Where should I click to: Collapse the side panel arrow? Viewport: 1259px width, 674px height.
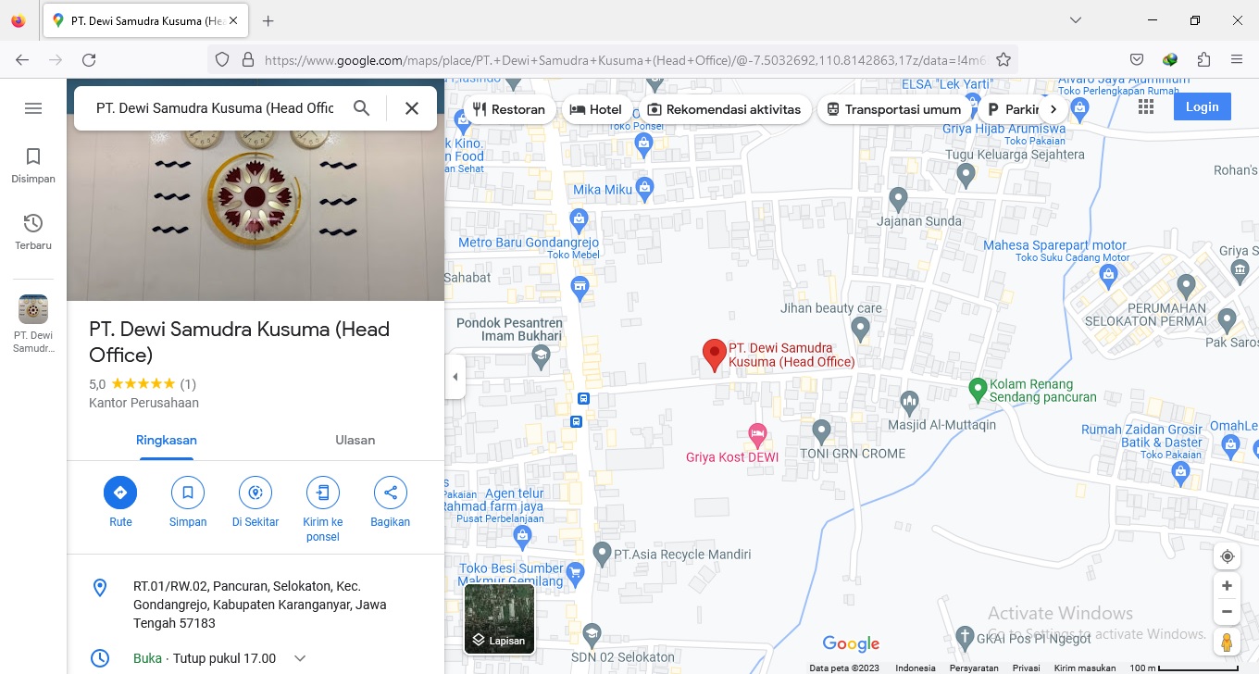point(455,377)
